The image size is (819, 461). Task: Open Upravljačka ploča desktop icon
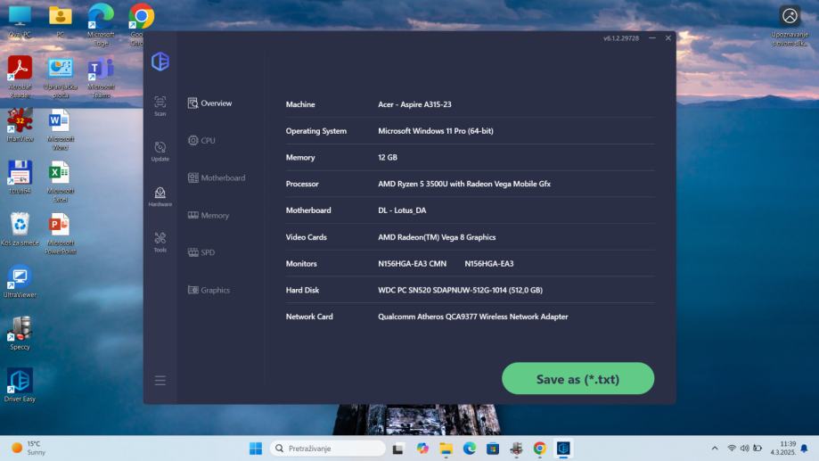61,78
